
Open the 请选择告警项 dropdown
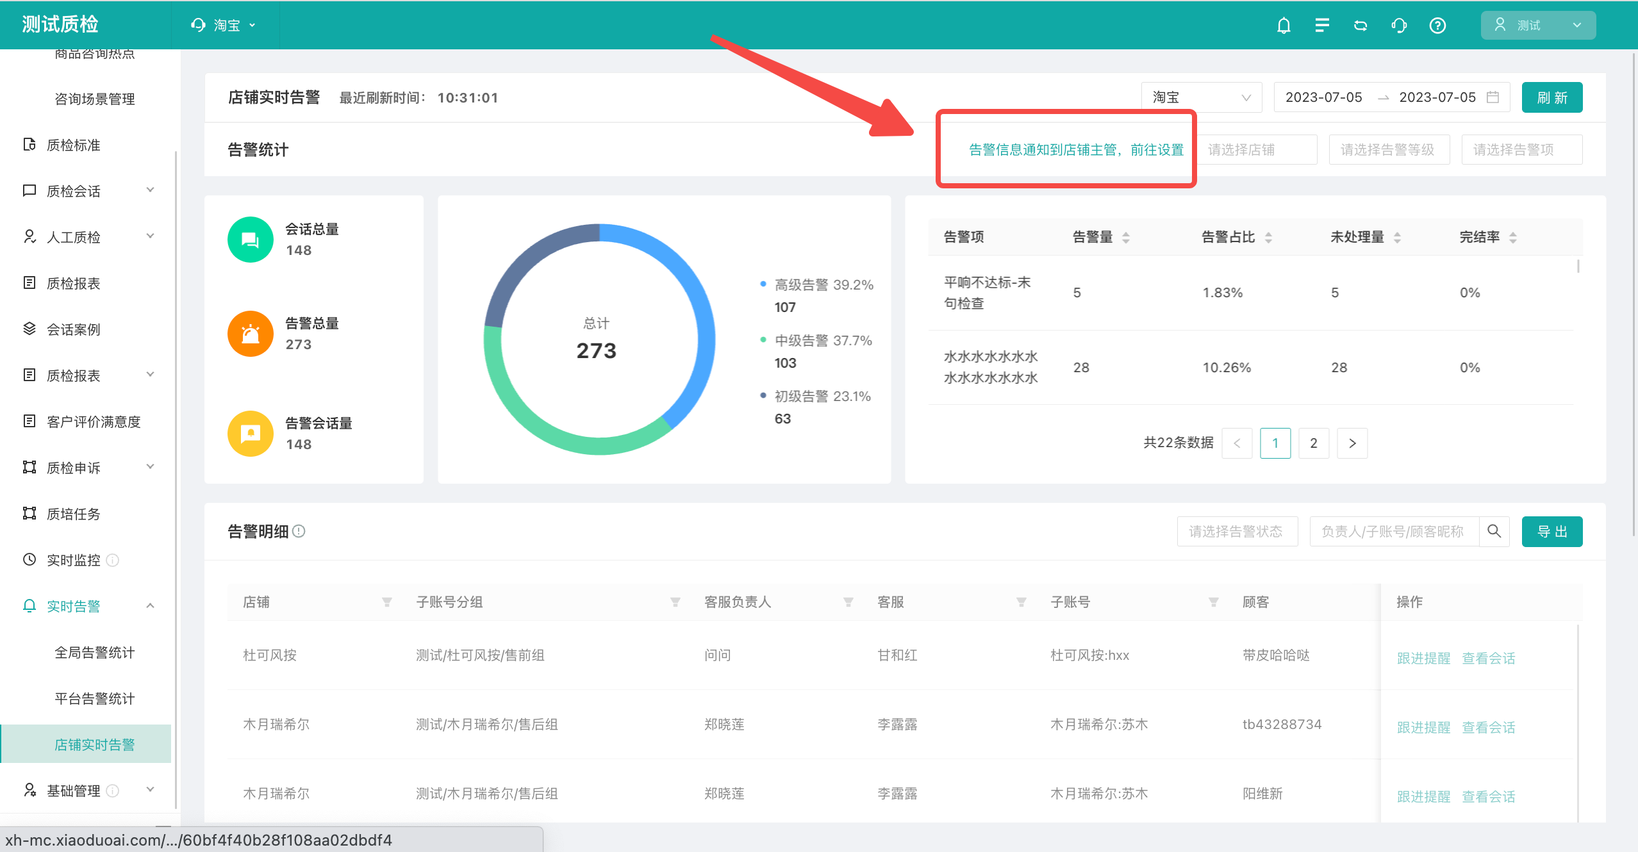tap(1522, 150)
